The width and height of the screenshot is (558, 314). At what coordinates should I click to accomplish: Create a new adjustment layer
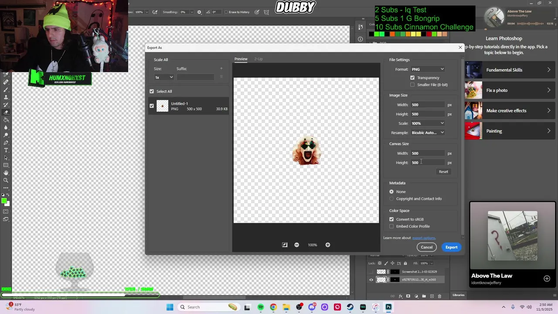(416, 296)
